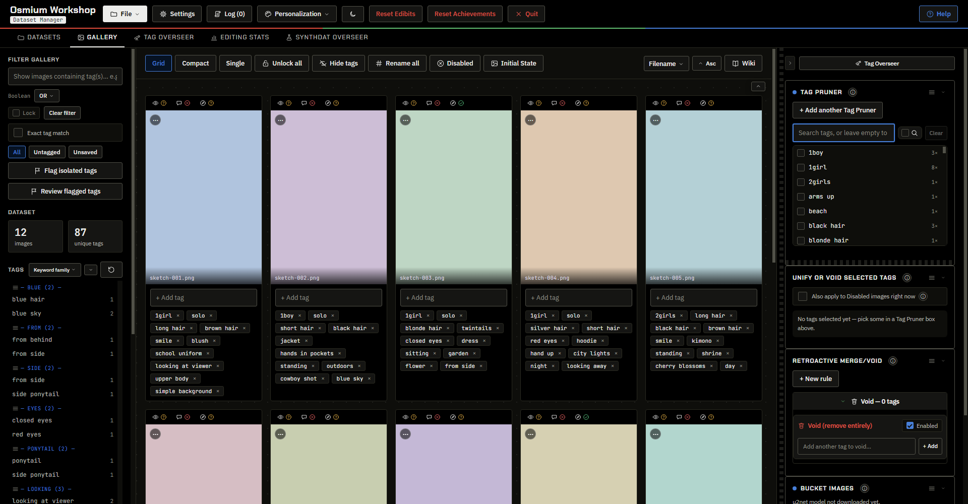Viewport: 968px width, 504px height.
Task: Click info icon beside Retroactive Merge/Void
Action: [x=893, y=361]
